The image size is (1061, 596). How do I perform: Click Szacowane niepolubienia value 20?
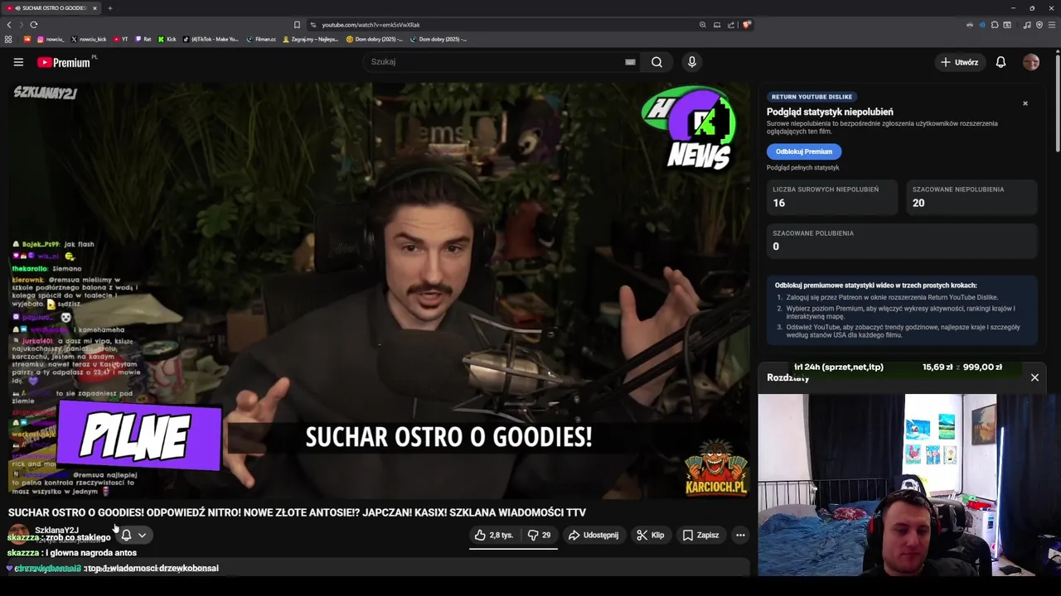point(918,203)
